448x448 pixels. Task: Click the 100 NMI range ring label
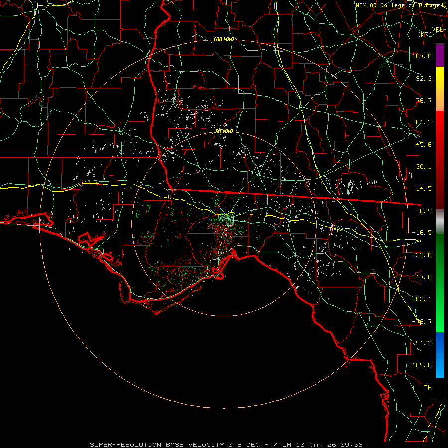click(224, 39)
